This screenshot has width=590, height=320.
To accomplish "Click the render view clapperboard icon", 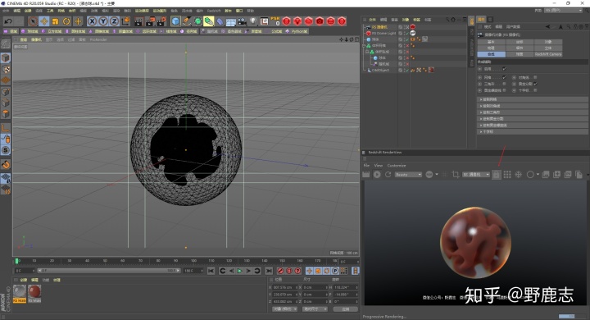I will pos(138,21).
